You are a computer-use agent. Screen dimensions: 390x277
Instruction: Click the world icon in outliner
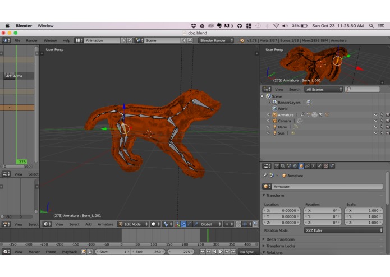tap(274, 109)
